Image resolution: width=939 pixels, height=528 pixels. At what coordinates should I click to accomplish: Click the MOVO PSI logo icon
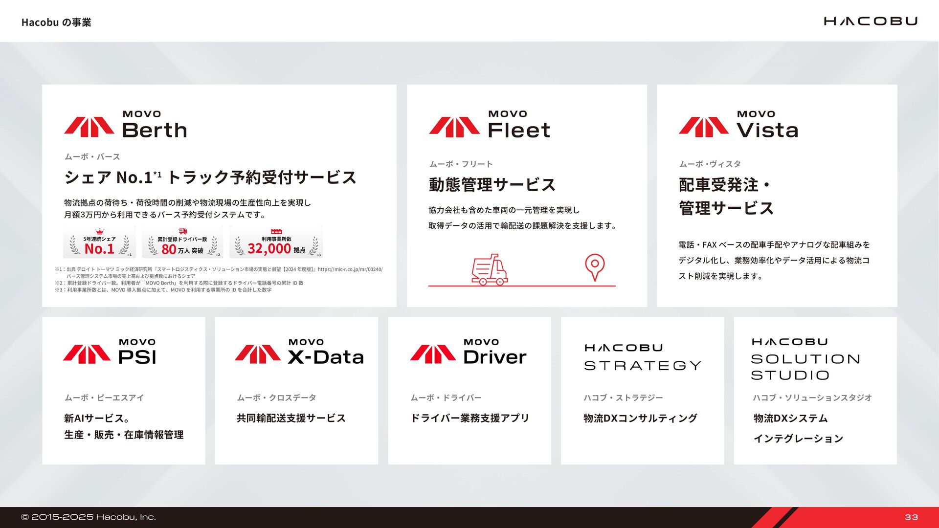(x=87, y=354)
